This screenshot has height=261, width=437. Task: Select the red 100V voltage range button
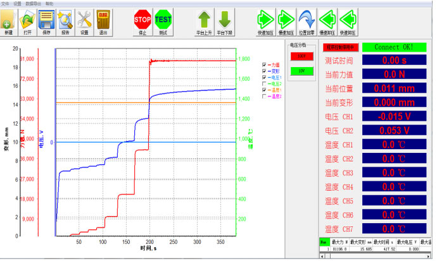(301, 57)
